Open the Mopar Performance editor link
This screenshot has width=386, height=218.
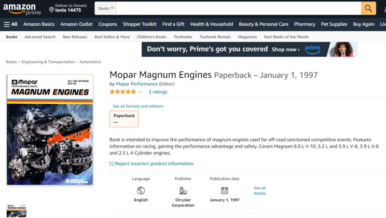click(137, 84)
